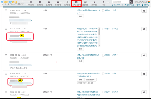This screenshot has width=151, height=99.
Task: Click the GIGAGAGAショップ shop name
Action: [x=141, y=2]
